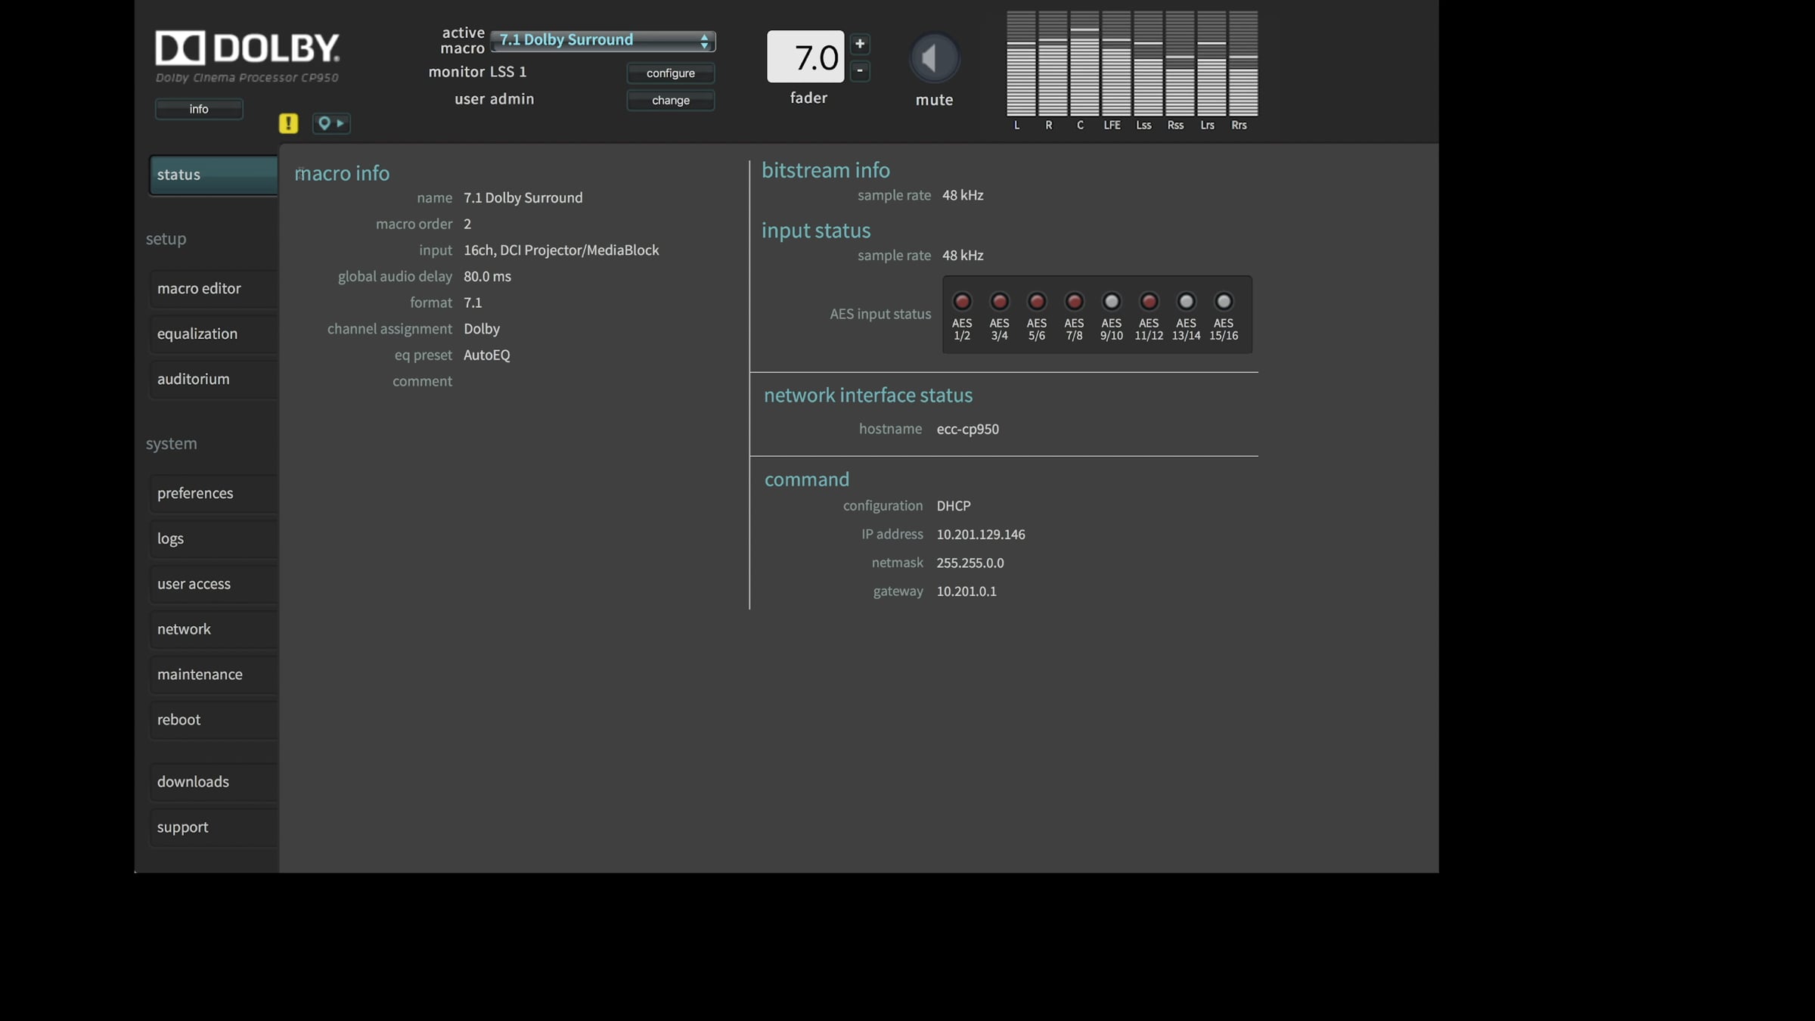The height and width of the screenshot is (1021, 1815).
Task: Open the macro editor page
Action: point(214,288)
